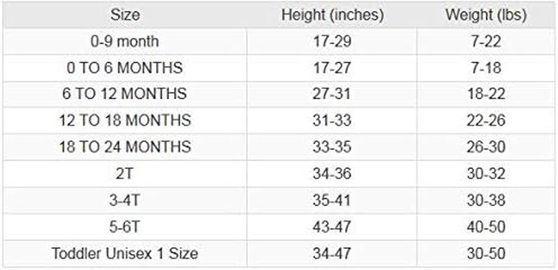The height and width of the screenshot is (270, 558).
Task: Select the 0 TO 6 MONTHS row label
Action: 125,68
